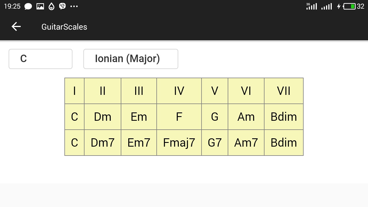The image size is (368, 207).
Task: Open the Ionian (Major) scale dropdown
Action: (x=131, y=59)
